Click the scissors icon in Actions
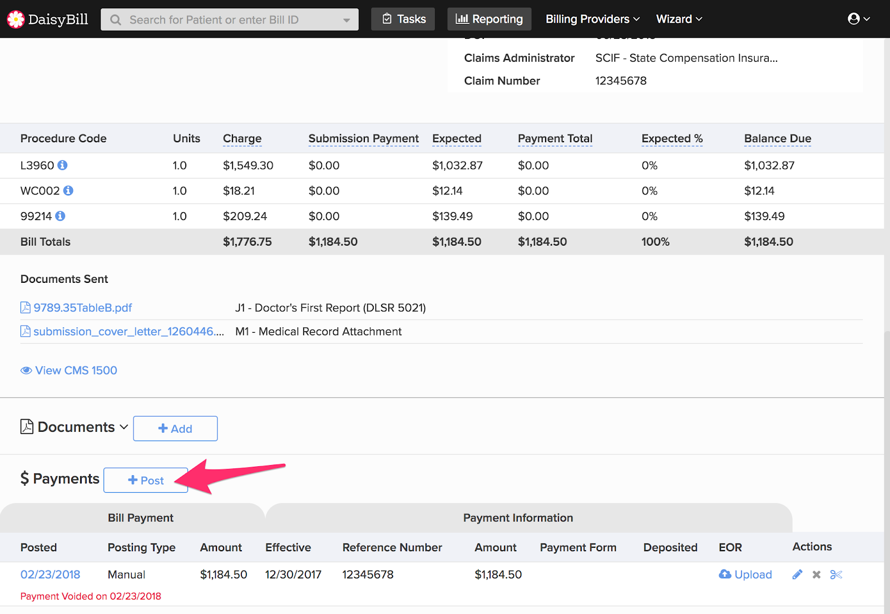This screenshot has height=614, width=890. (836, 575)
